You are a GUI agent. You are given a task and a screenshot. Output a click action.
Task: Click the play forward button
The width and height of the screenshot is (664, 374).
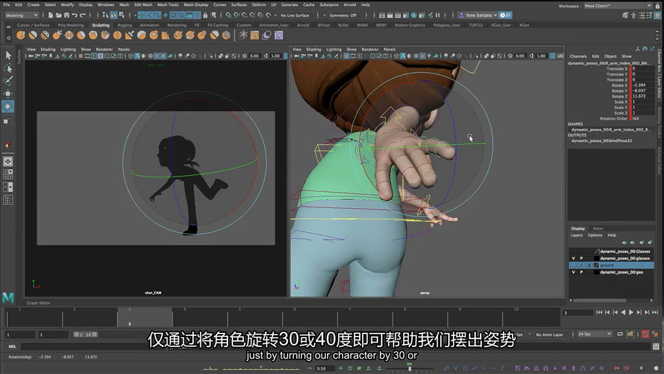(631, 312)
